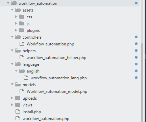
Task: Select the models folder name
Action: click(29, 85)
